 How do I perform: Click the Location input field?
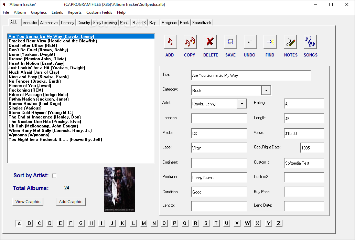click(x=219, y=118)
